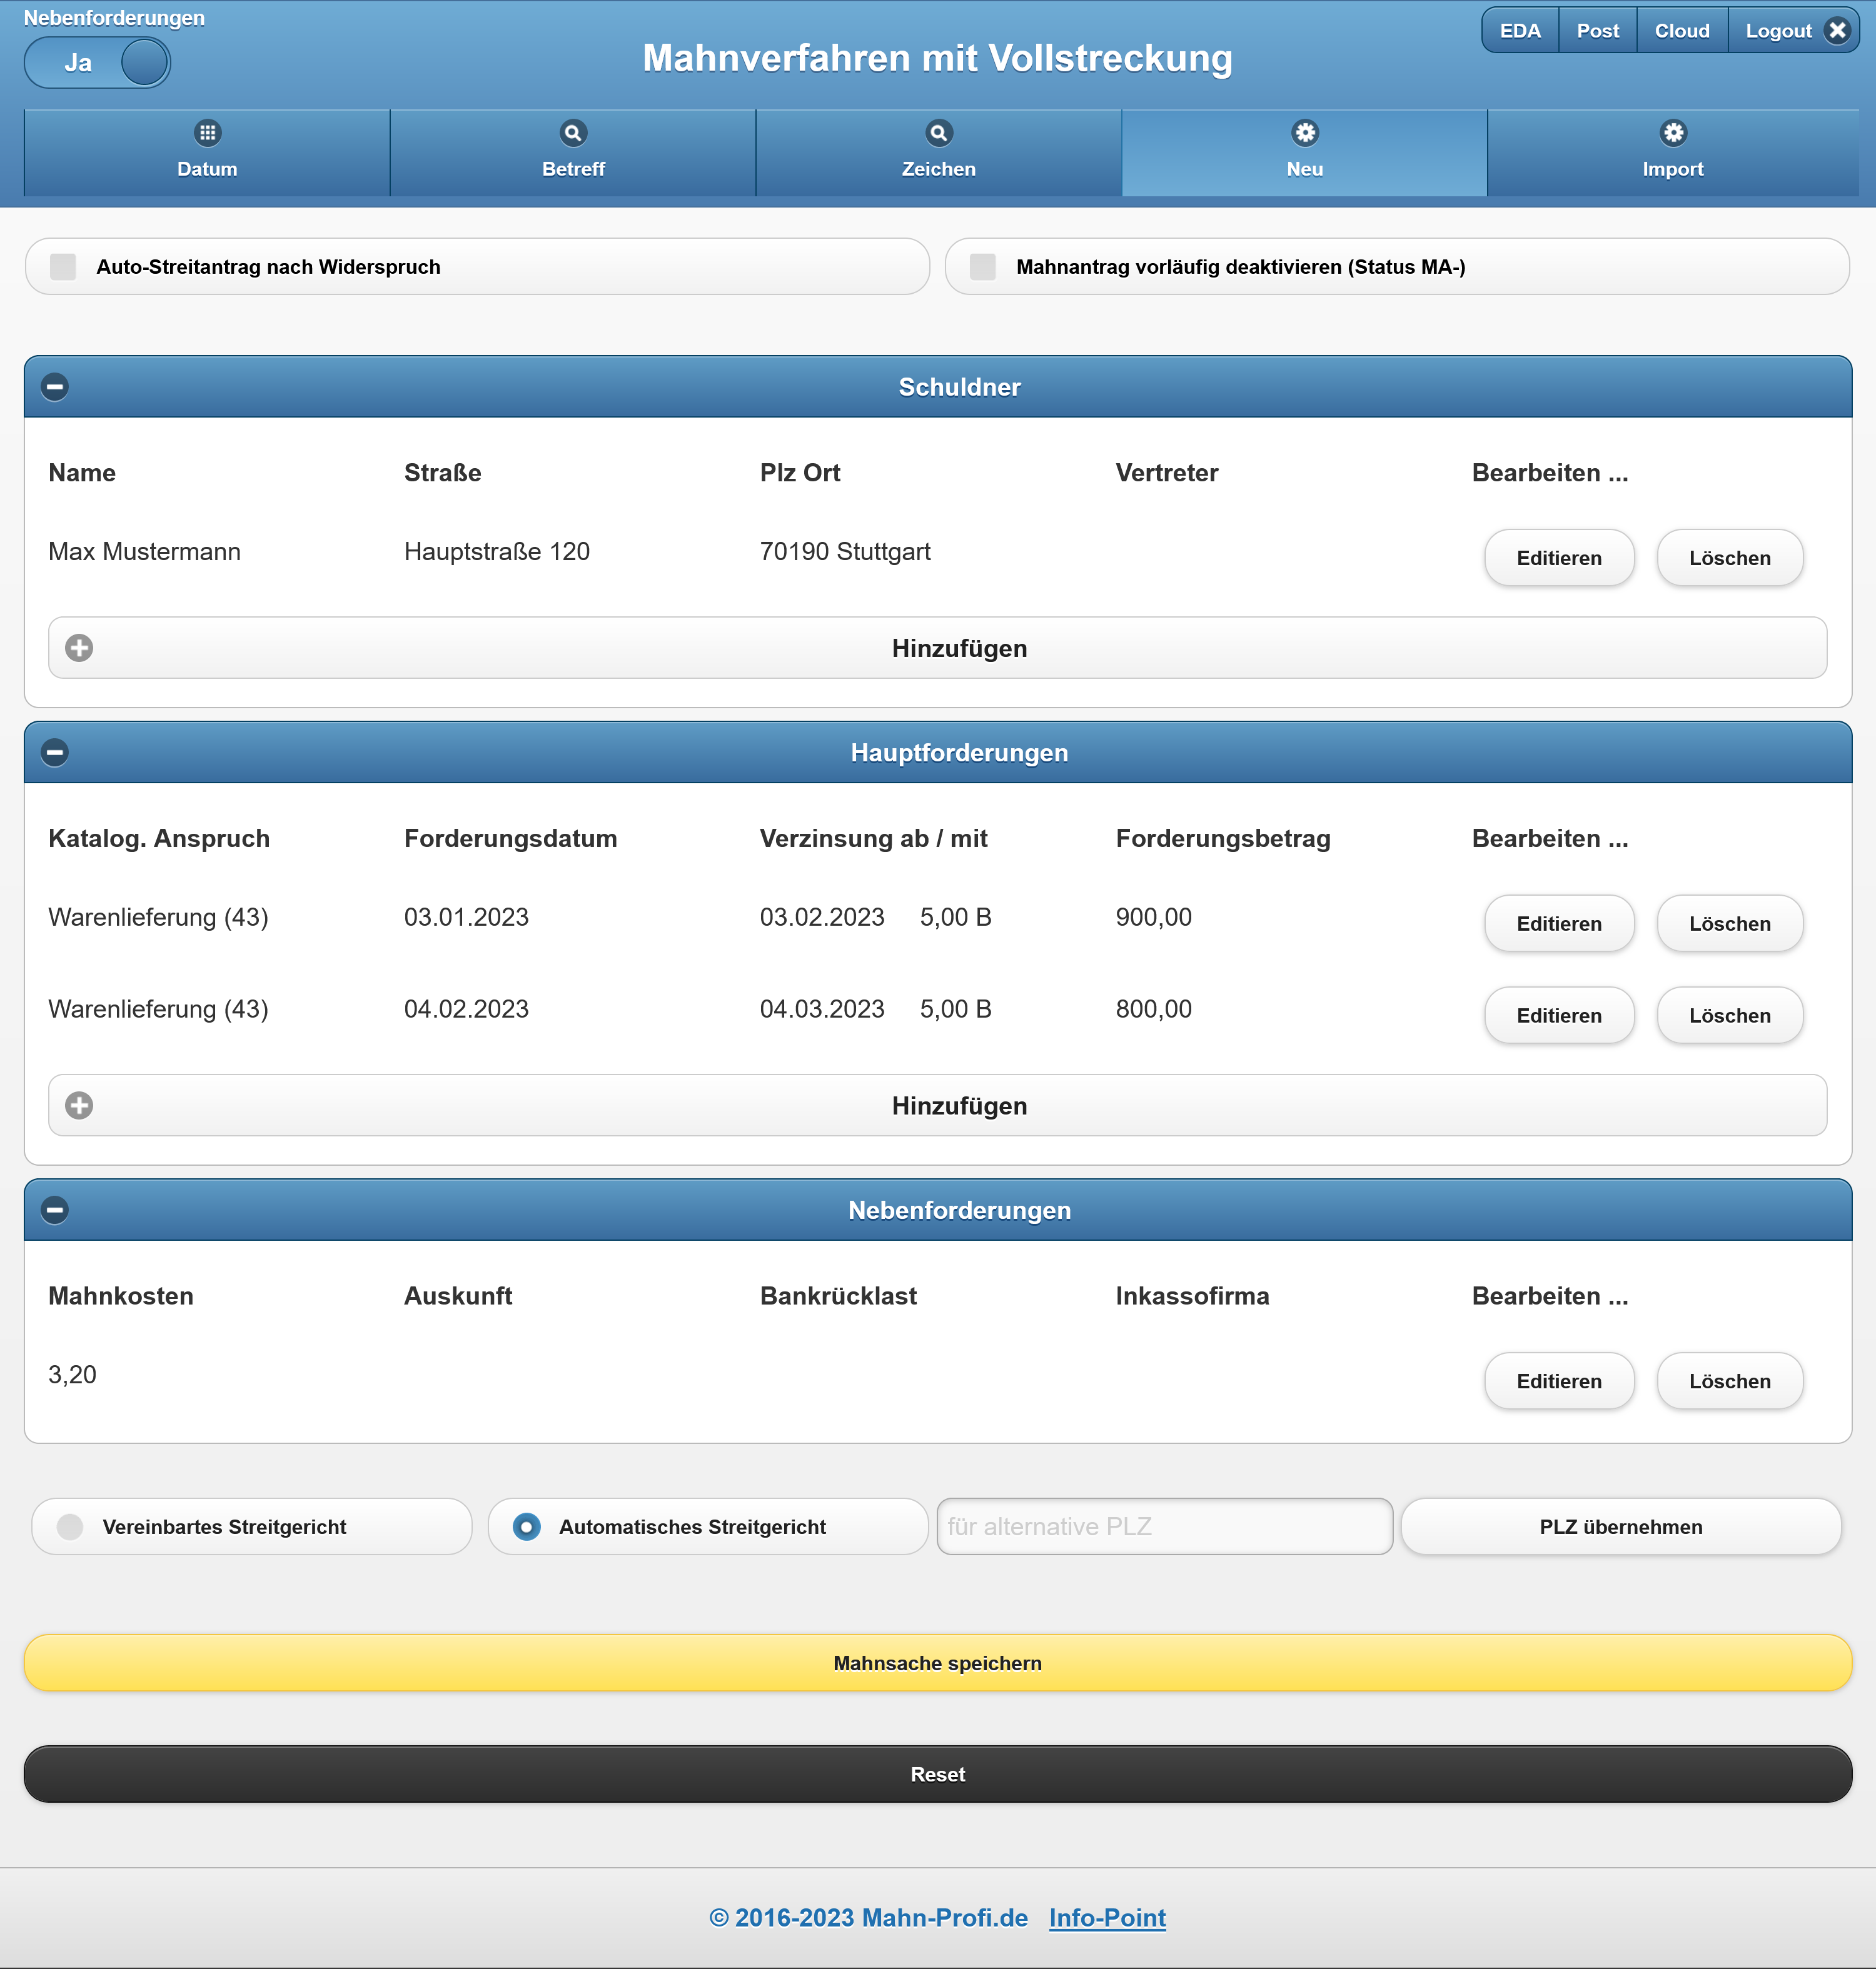Image resolution: width=1876 pixels, height=1969 pixels.
Task: Enable Mahnantrag vorläufig deaktivieren checkbox
Action: click(x=983, y=267)
